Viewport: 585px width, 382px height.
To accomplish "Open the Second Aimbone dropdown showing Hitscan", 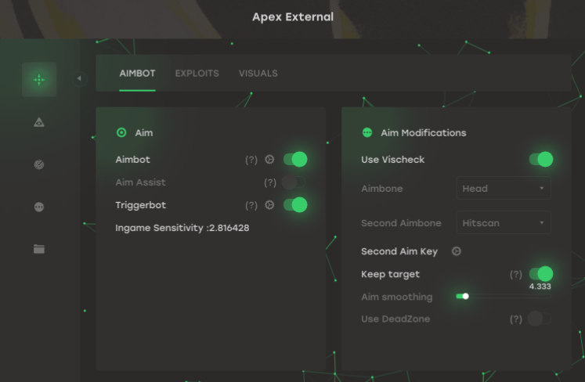I will point(504,223).
